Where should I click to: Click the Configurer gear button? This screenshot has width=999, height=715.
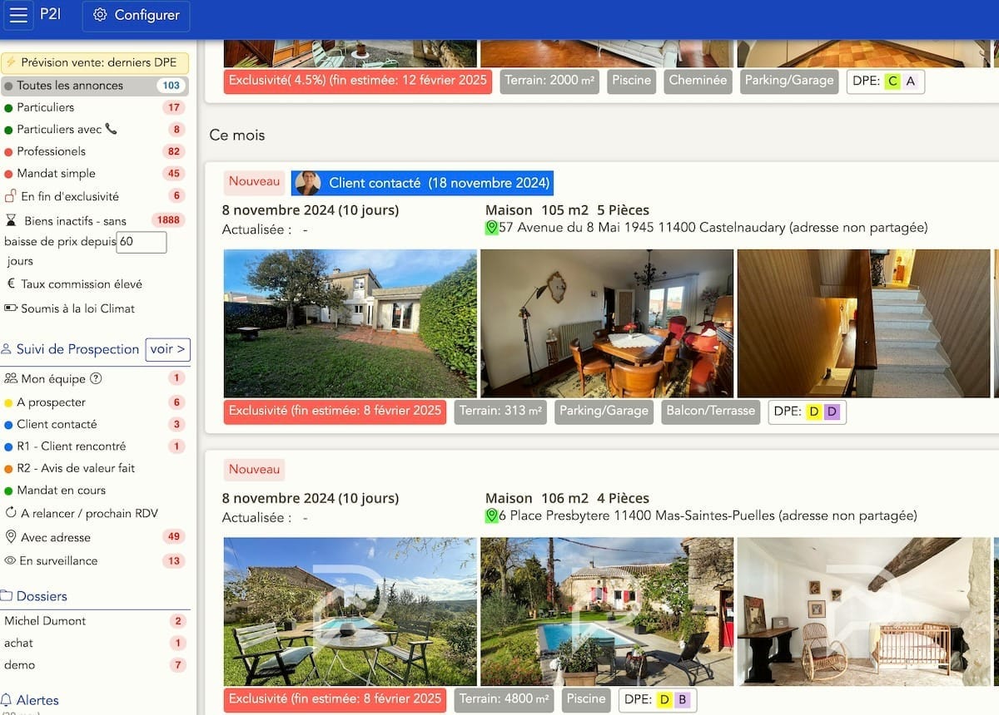[136, 16]
